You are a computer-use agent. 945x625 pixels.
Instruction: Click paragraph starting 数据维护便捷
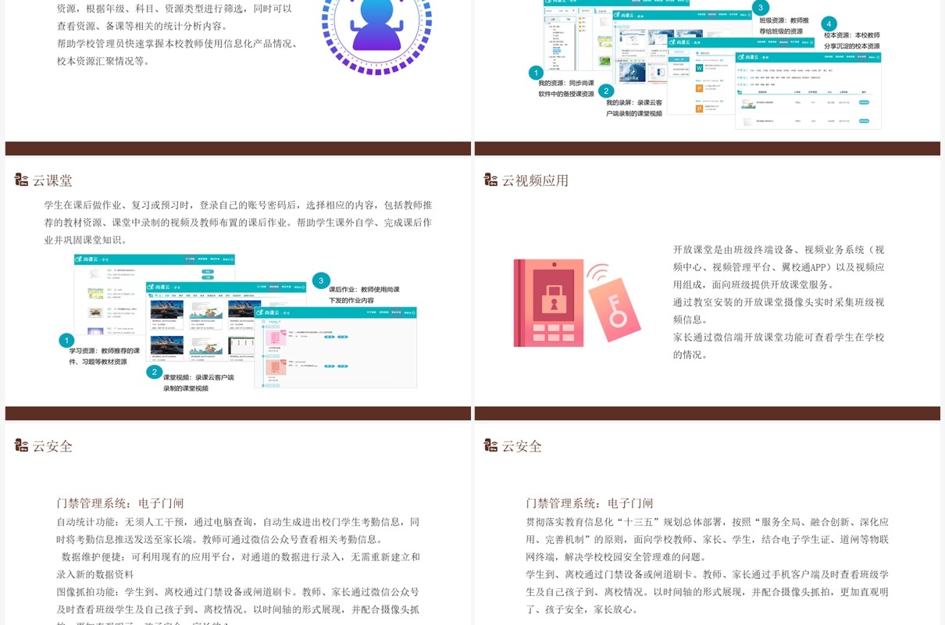[238, 566]
